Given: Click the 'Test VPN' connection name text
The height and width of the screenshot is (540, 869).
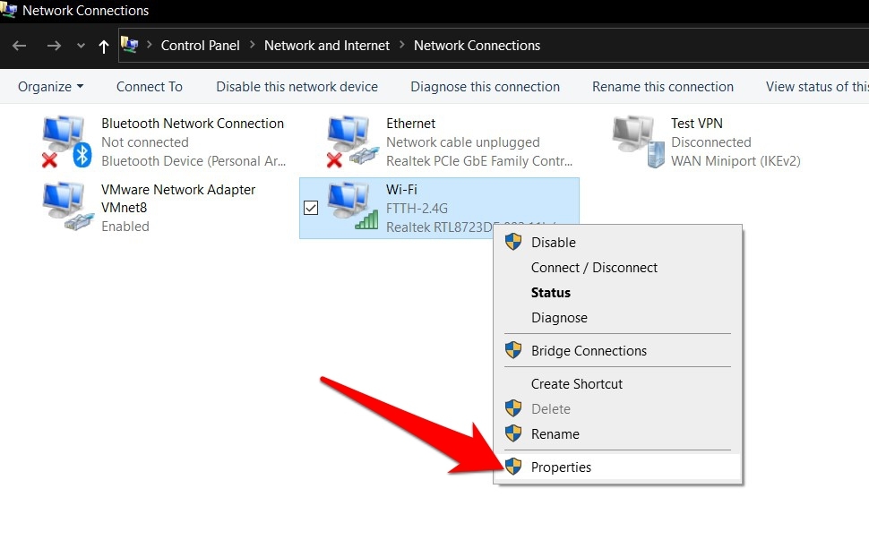Looking at the screenshot, I should pyautogui.click(x=697, y=123).
